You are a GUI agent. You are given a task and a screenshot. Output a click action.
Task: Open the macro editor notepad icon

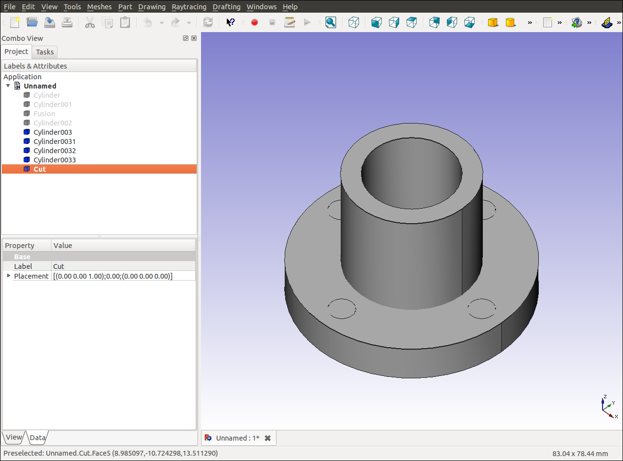[x=290, y=22]
